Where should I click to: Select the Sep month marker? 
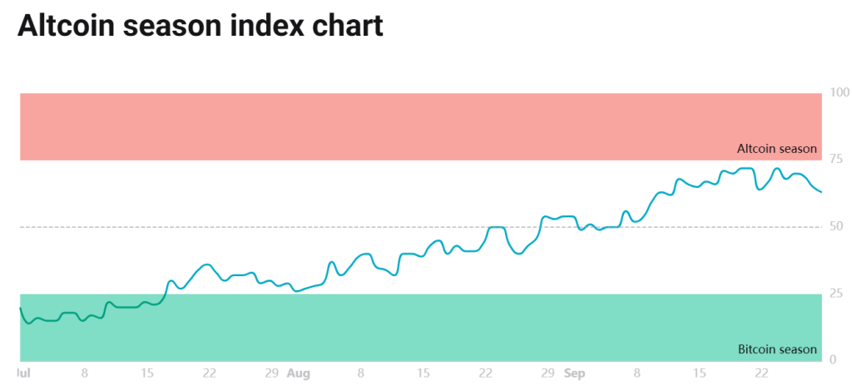pos(574,374)
